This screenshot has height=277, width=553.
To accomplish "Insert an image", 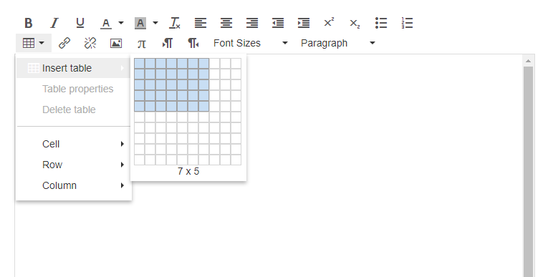I will pos(116,43).
